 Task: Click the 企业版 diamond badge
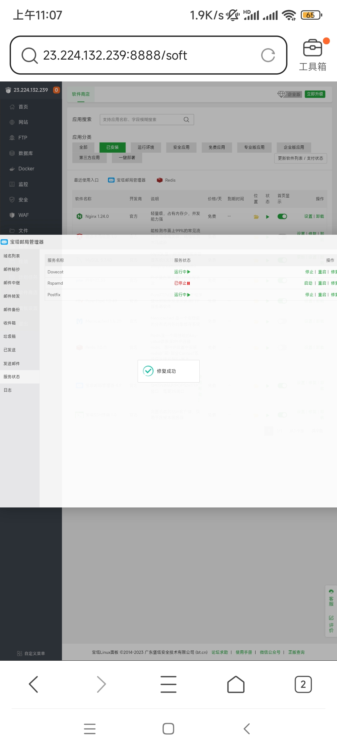[290, 94]
